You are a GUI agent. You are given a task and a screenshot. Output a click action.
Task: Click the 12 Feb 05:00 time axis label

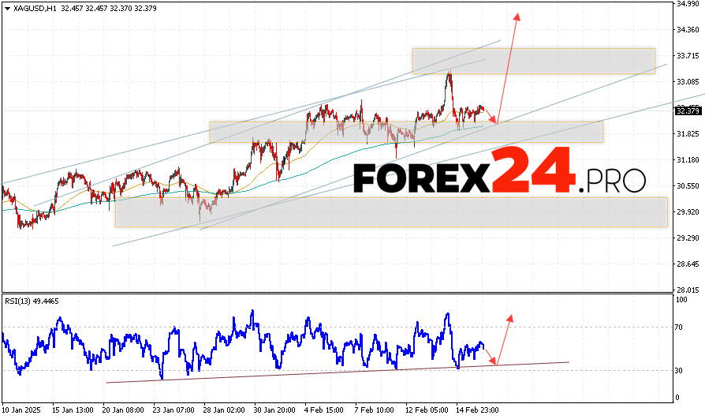click(x=426, y=410)
